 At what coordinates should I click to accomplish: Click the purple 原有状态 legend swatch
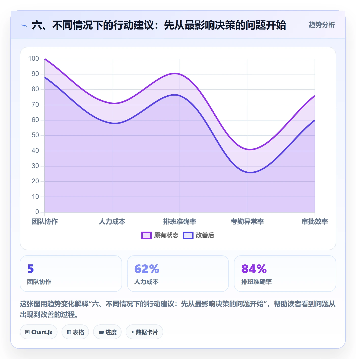coord(146,235)
